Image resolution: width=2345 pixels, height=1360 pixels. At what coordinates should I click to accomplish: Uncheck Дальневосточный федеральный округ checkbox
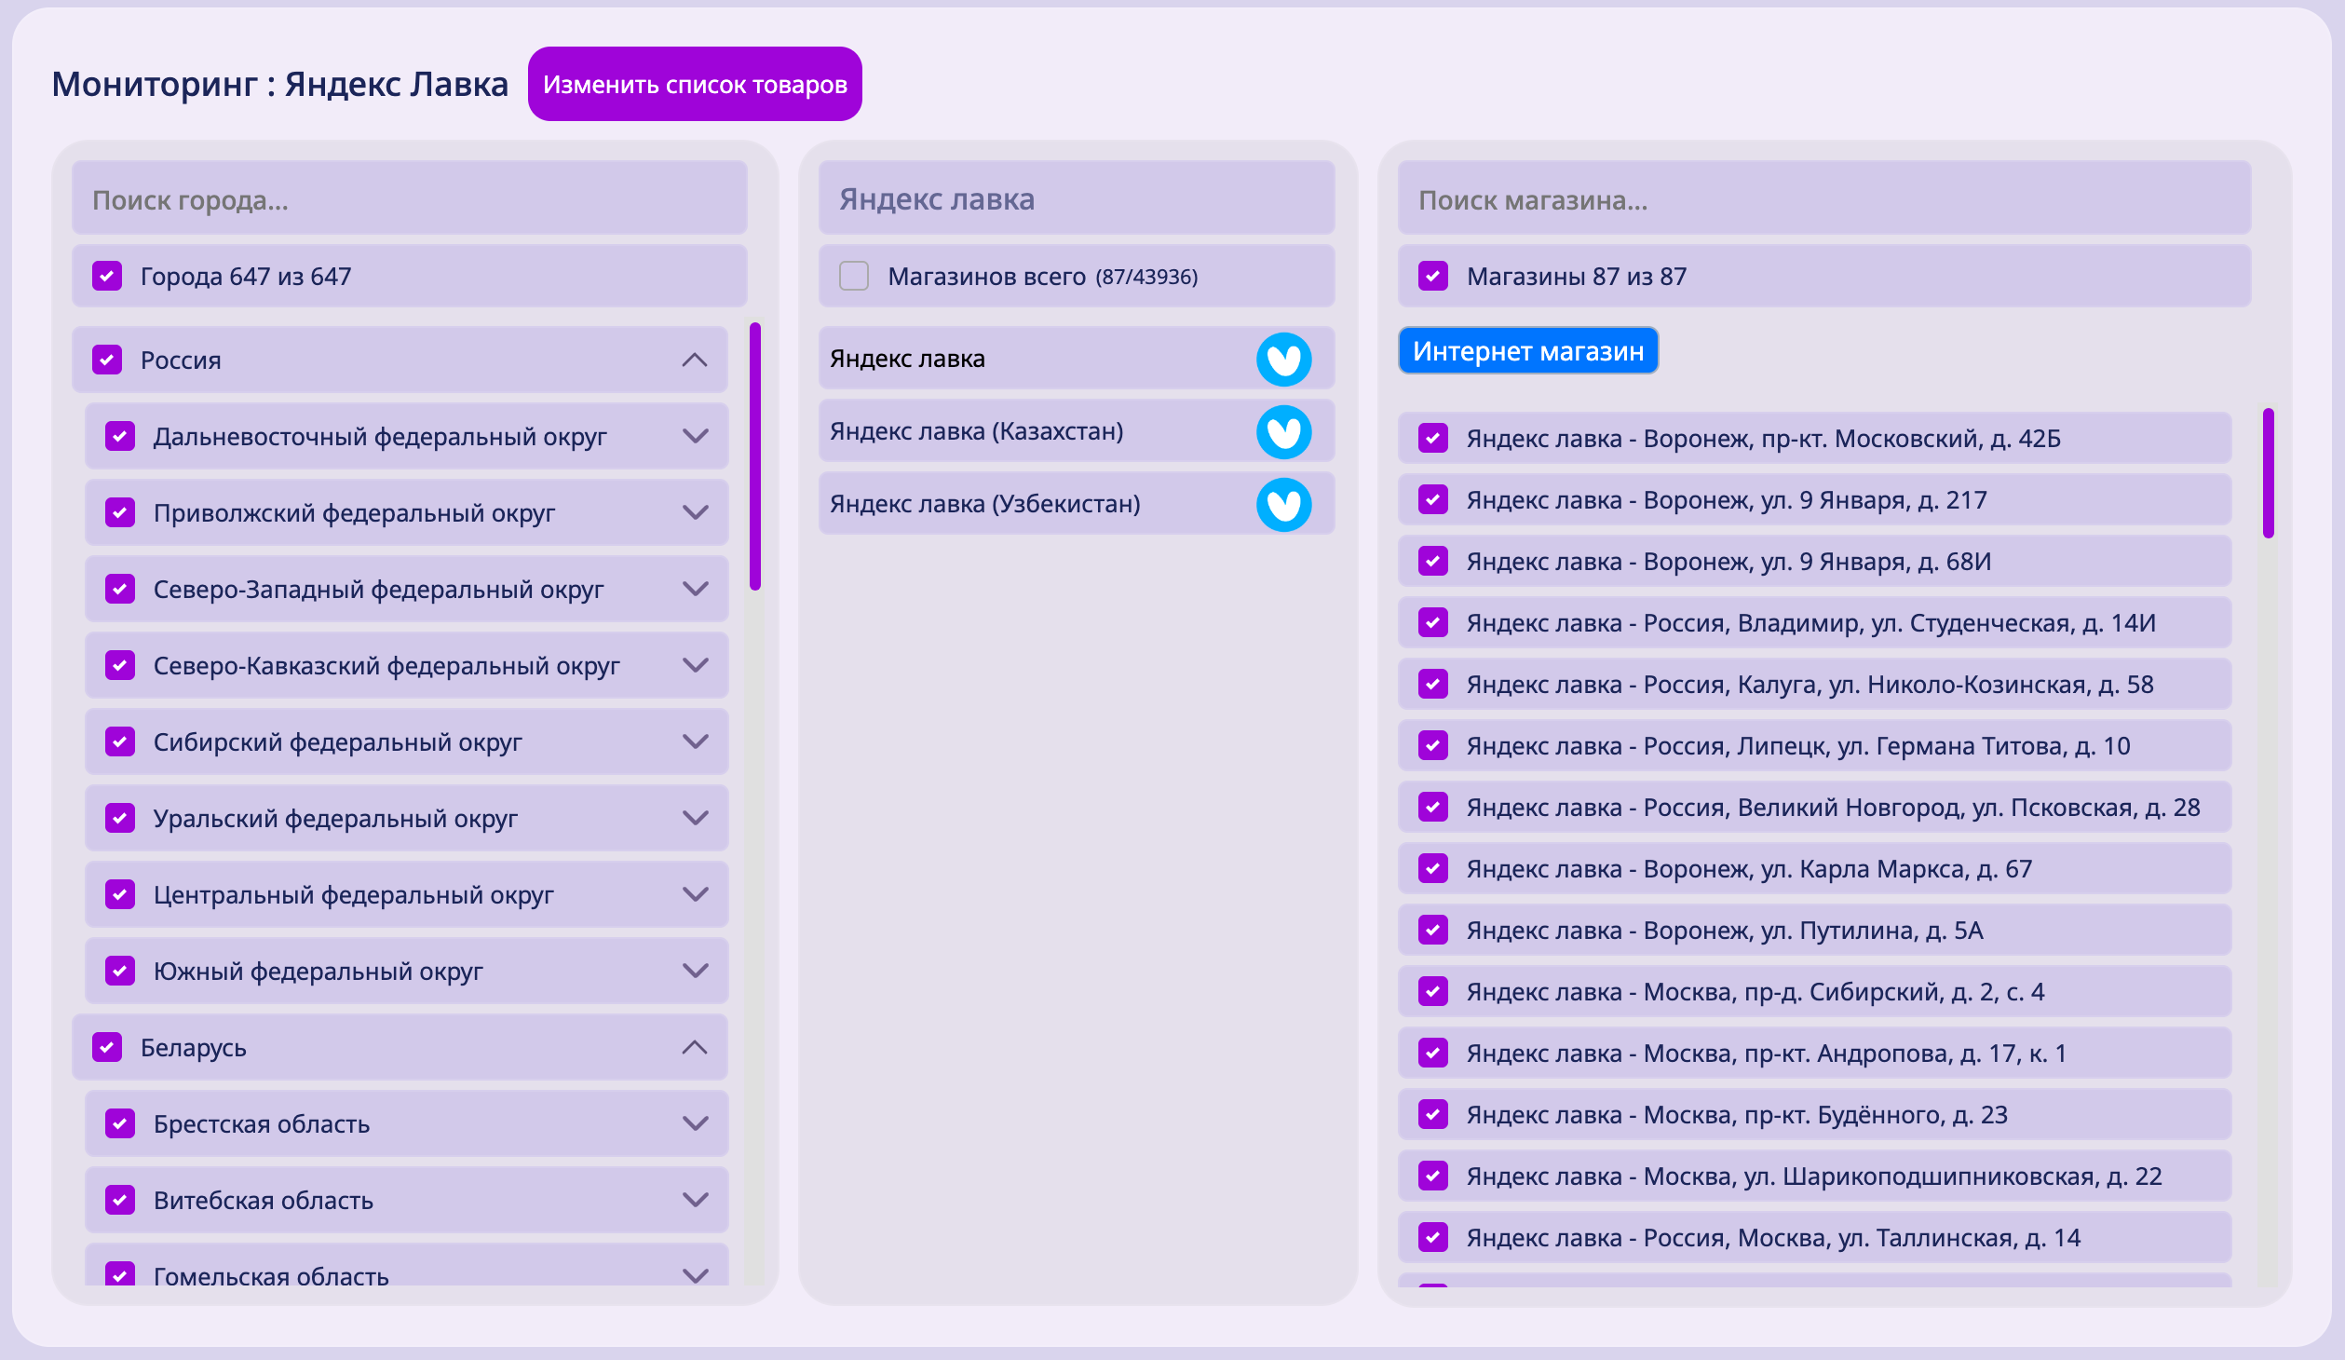coord(120,436)
